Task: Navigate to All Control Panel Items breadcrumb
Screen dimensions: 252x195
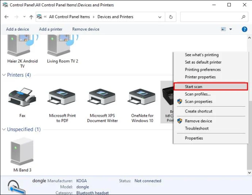Action: (69, 17)
